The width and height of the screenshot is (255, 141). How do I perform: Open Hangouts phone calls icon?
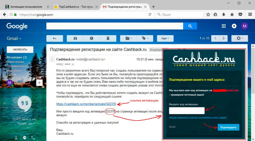[33, 138]
